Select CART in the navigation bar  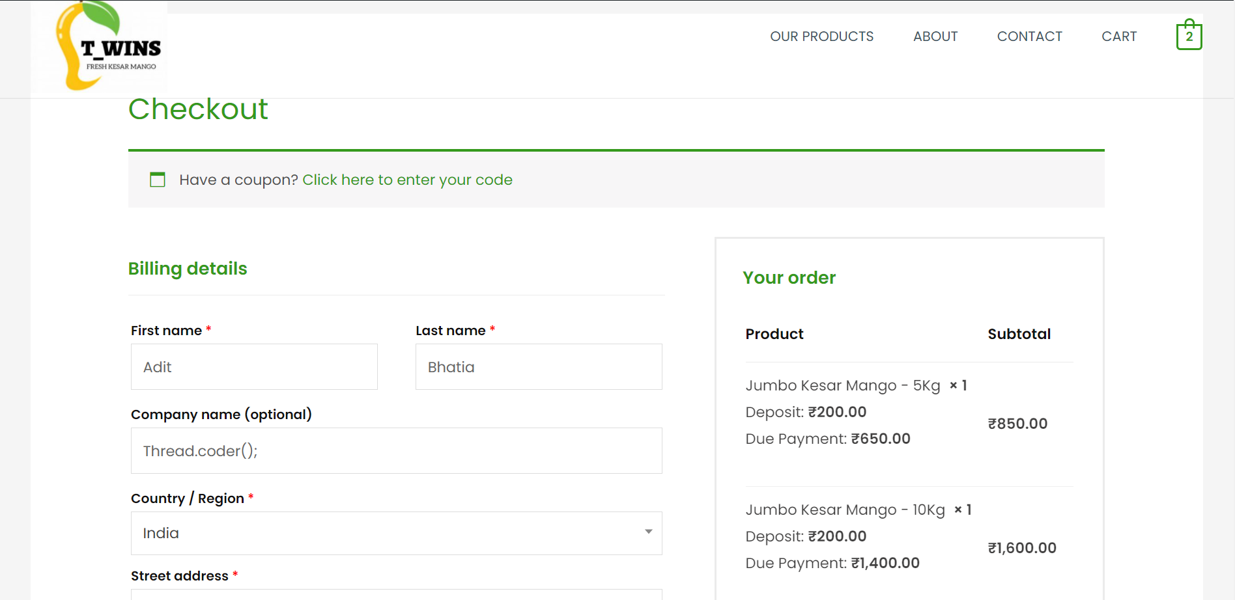click(1118, 36)
